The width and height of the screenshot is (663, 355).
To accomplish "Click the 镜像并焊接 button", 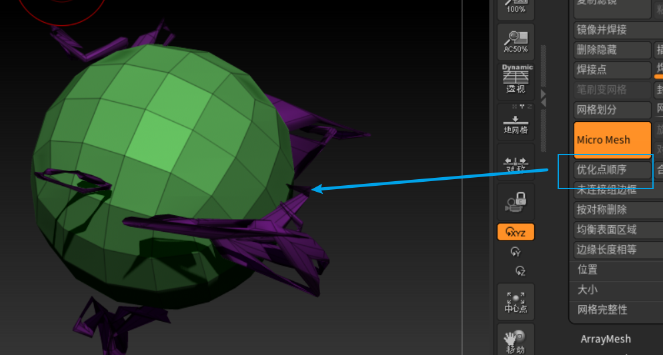I will (618, 30).
